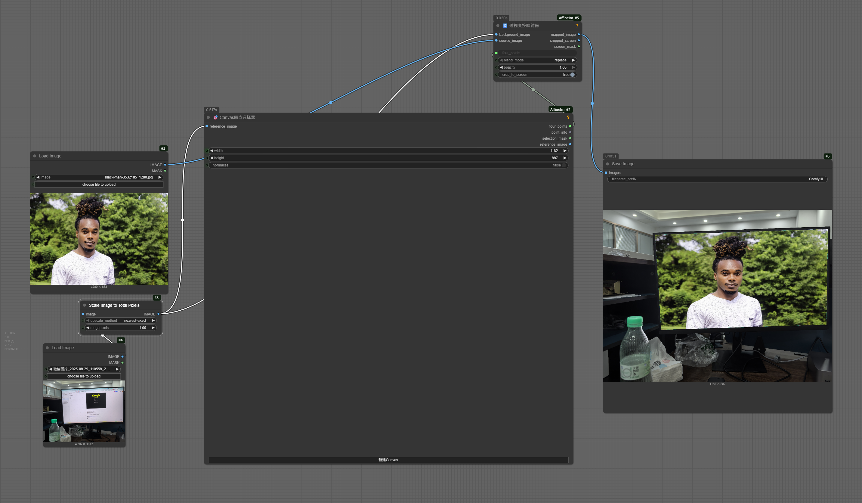Click the image input socket of Scale Image node
Viewport: 862px width, 503px height.
tap(83, 314)
